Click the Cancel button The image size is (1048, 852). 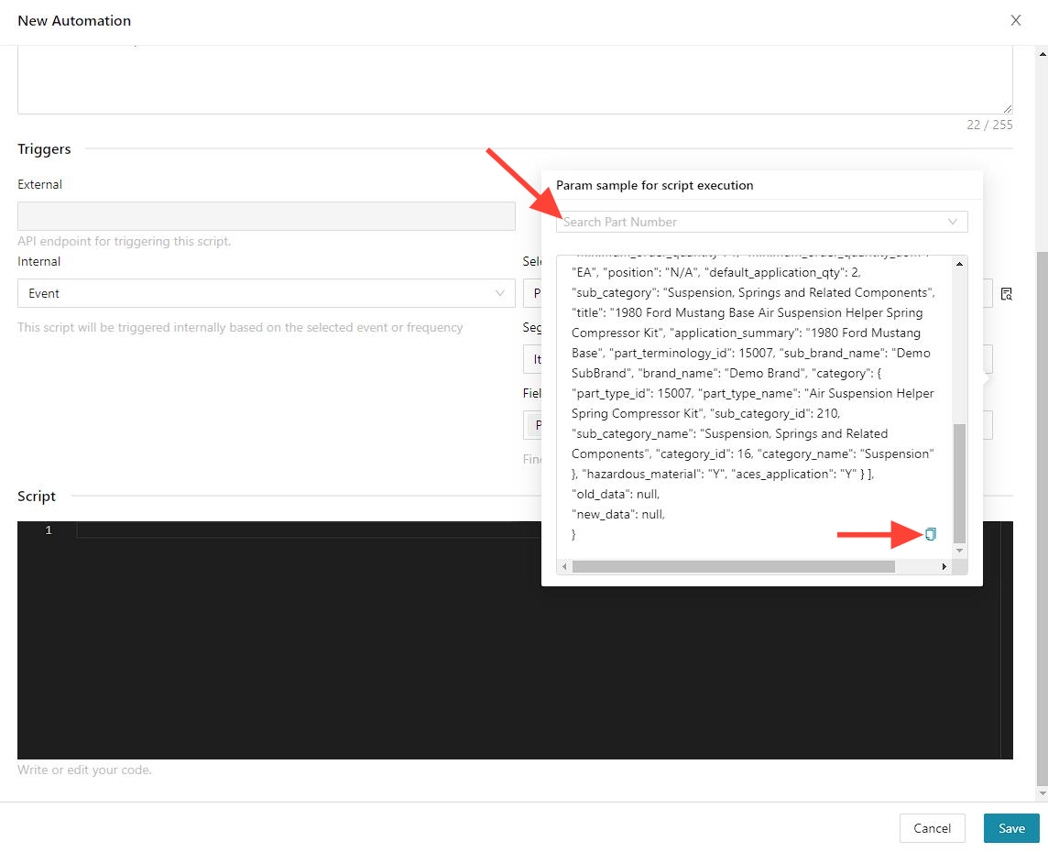[x=932, y=828]
